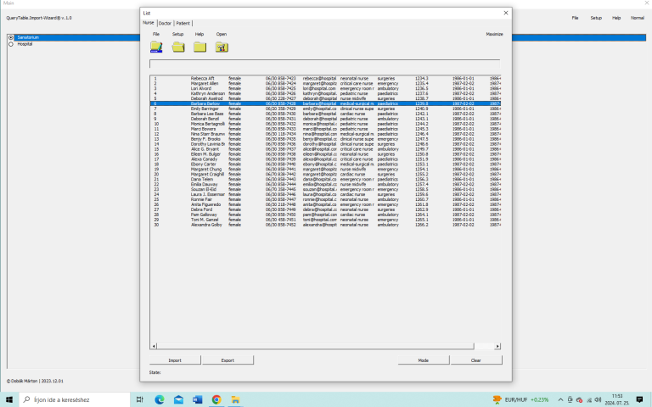
Task: Open Chrome from the taskbar
Action: 217,399
